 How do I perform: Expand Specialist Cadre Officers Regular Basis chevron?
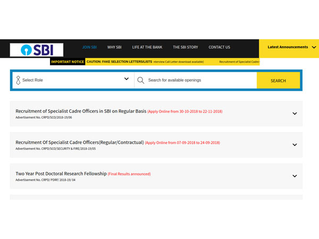[295, 114]
